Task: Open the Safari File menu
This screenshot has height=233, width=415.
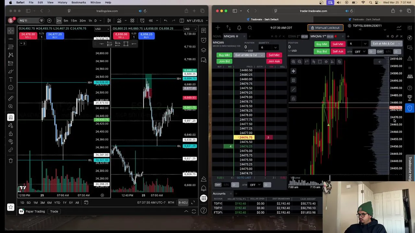Action: tap(31, 2)
